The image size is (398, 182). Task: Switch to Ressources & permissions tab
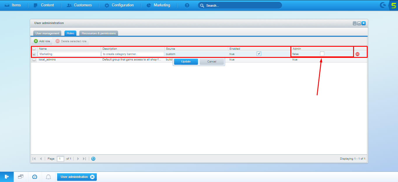(x=99, y=33)
